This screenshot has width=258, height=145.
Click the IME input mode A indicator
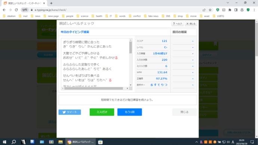coord(233,142)
